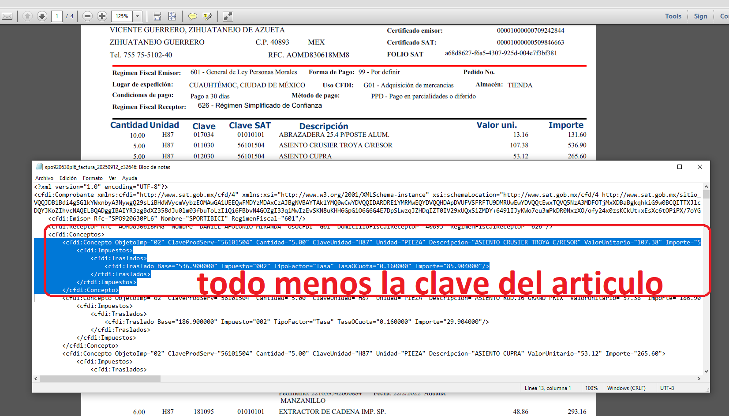Go to next page with down arrow
The image size is (729, 416).
42,16
